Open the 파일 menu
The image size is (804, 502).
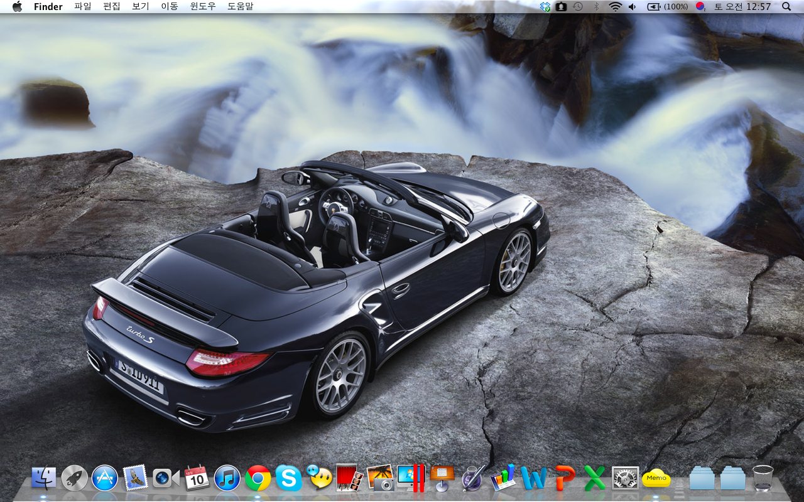point(83,6)
